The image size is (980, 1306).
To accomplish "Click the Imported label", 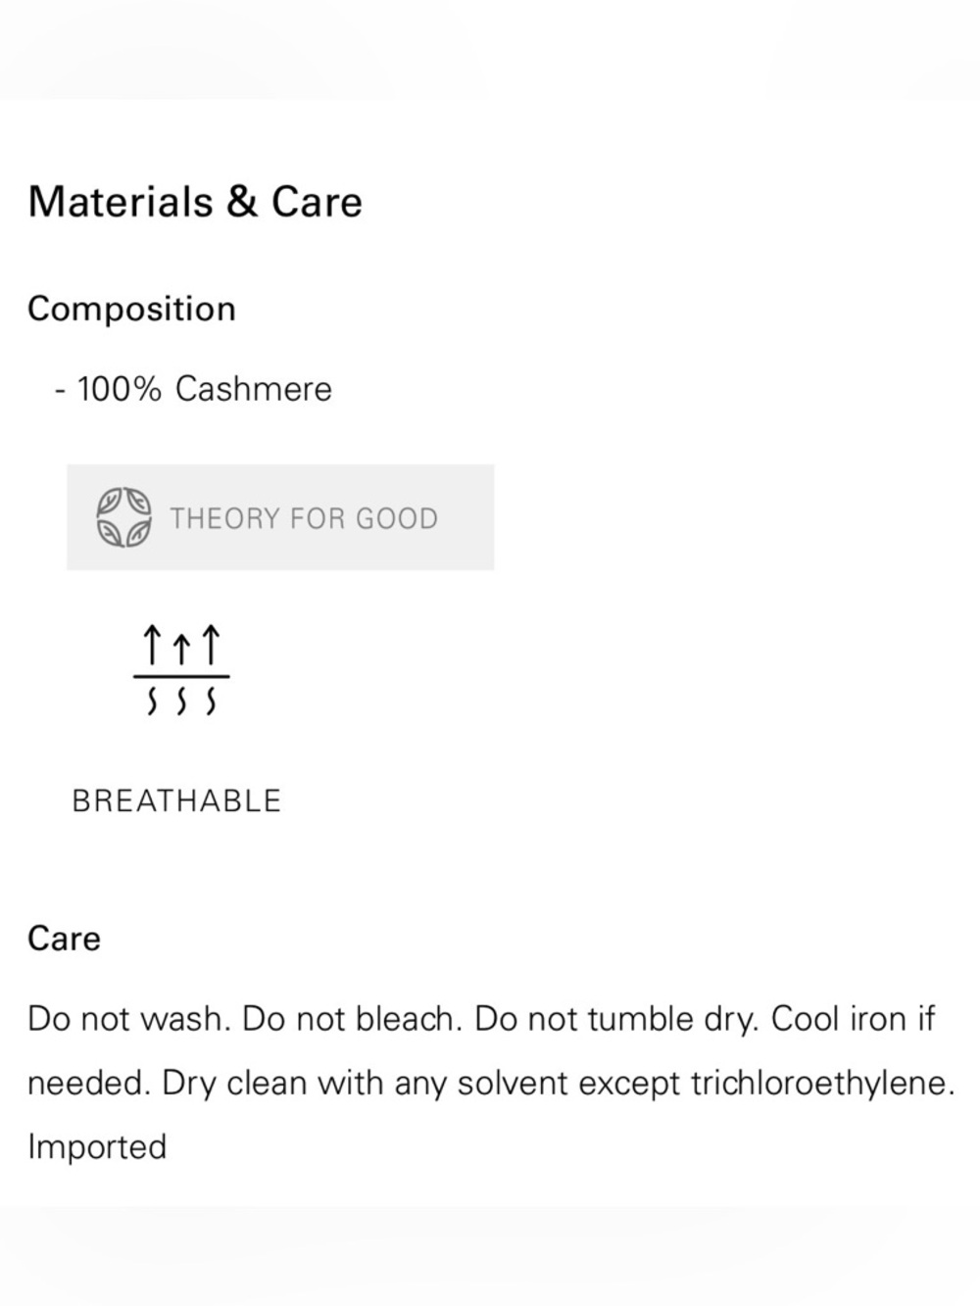I will click(97, 1147).
